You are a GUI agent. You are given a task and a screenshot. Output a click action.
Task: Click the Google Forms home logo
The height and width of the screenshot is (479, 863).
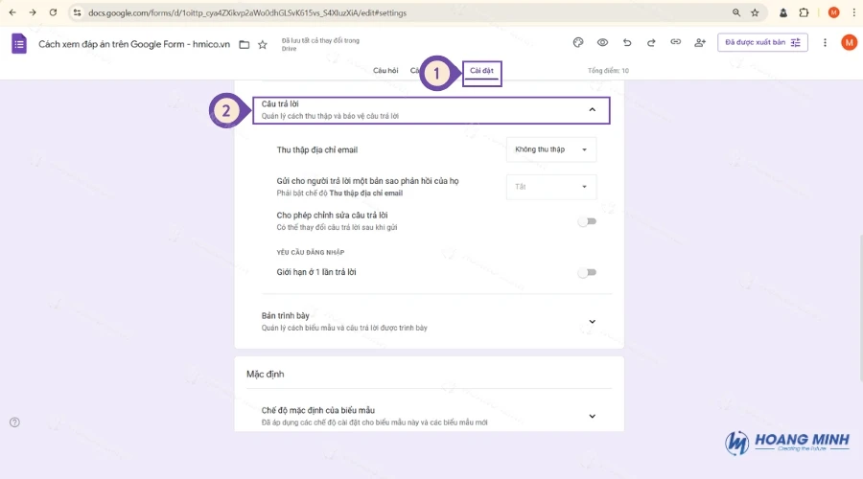19,44
